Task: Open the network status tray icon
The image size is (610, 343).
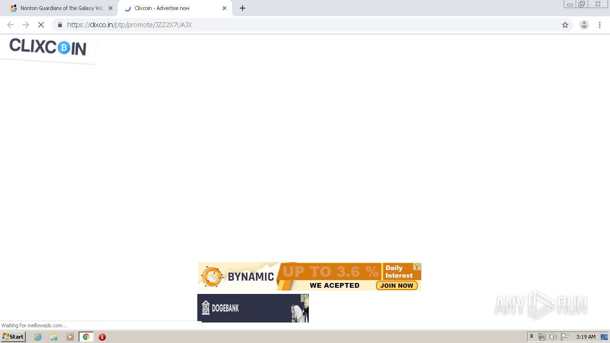Action: [x=542, y=337]
